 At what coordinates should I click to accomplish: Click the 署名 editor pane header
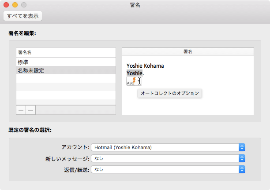(x=188, y=51)
